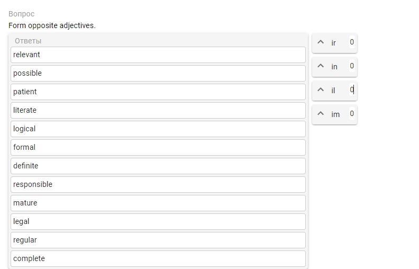Image resolution: width=419 pixels, height=269 pixels.
Task: Expand the 'im' prefix group chevron
Action: click(x=321, y=114)
